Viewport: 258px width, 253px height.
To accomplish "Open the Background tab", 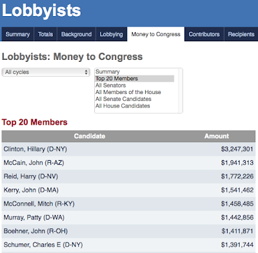I will (x=76, y=34).
